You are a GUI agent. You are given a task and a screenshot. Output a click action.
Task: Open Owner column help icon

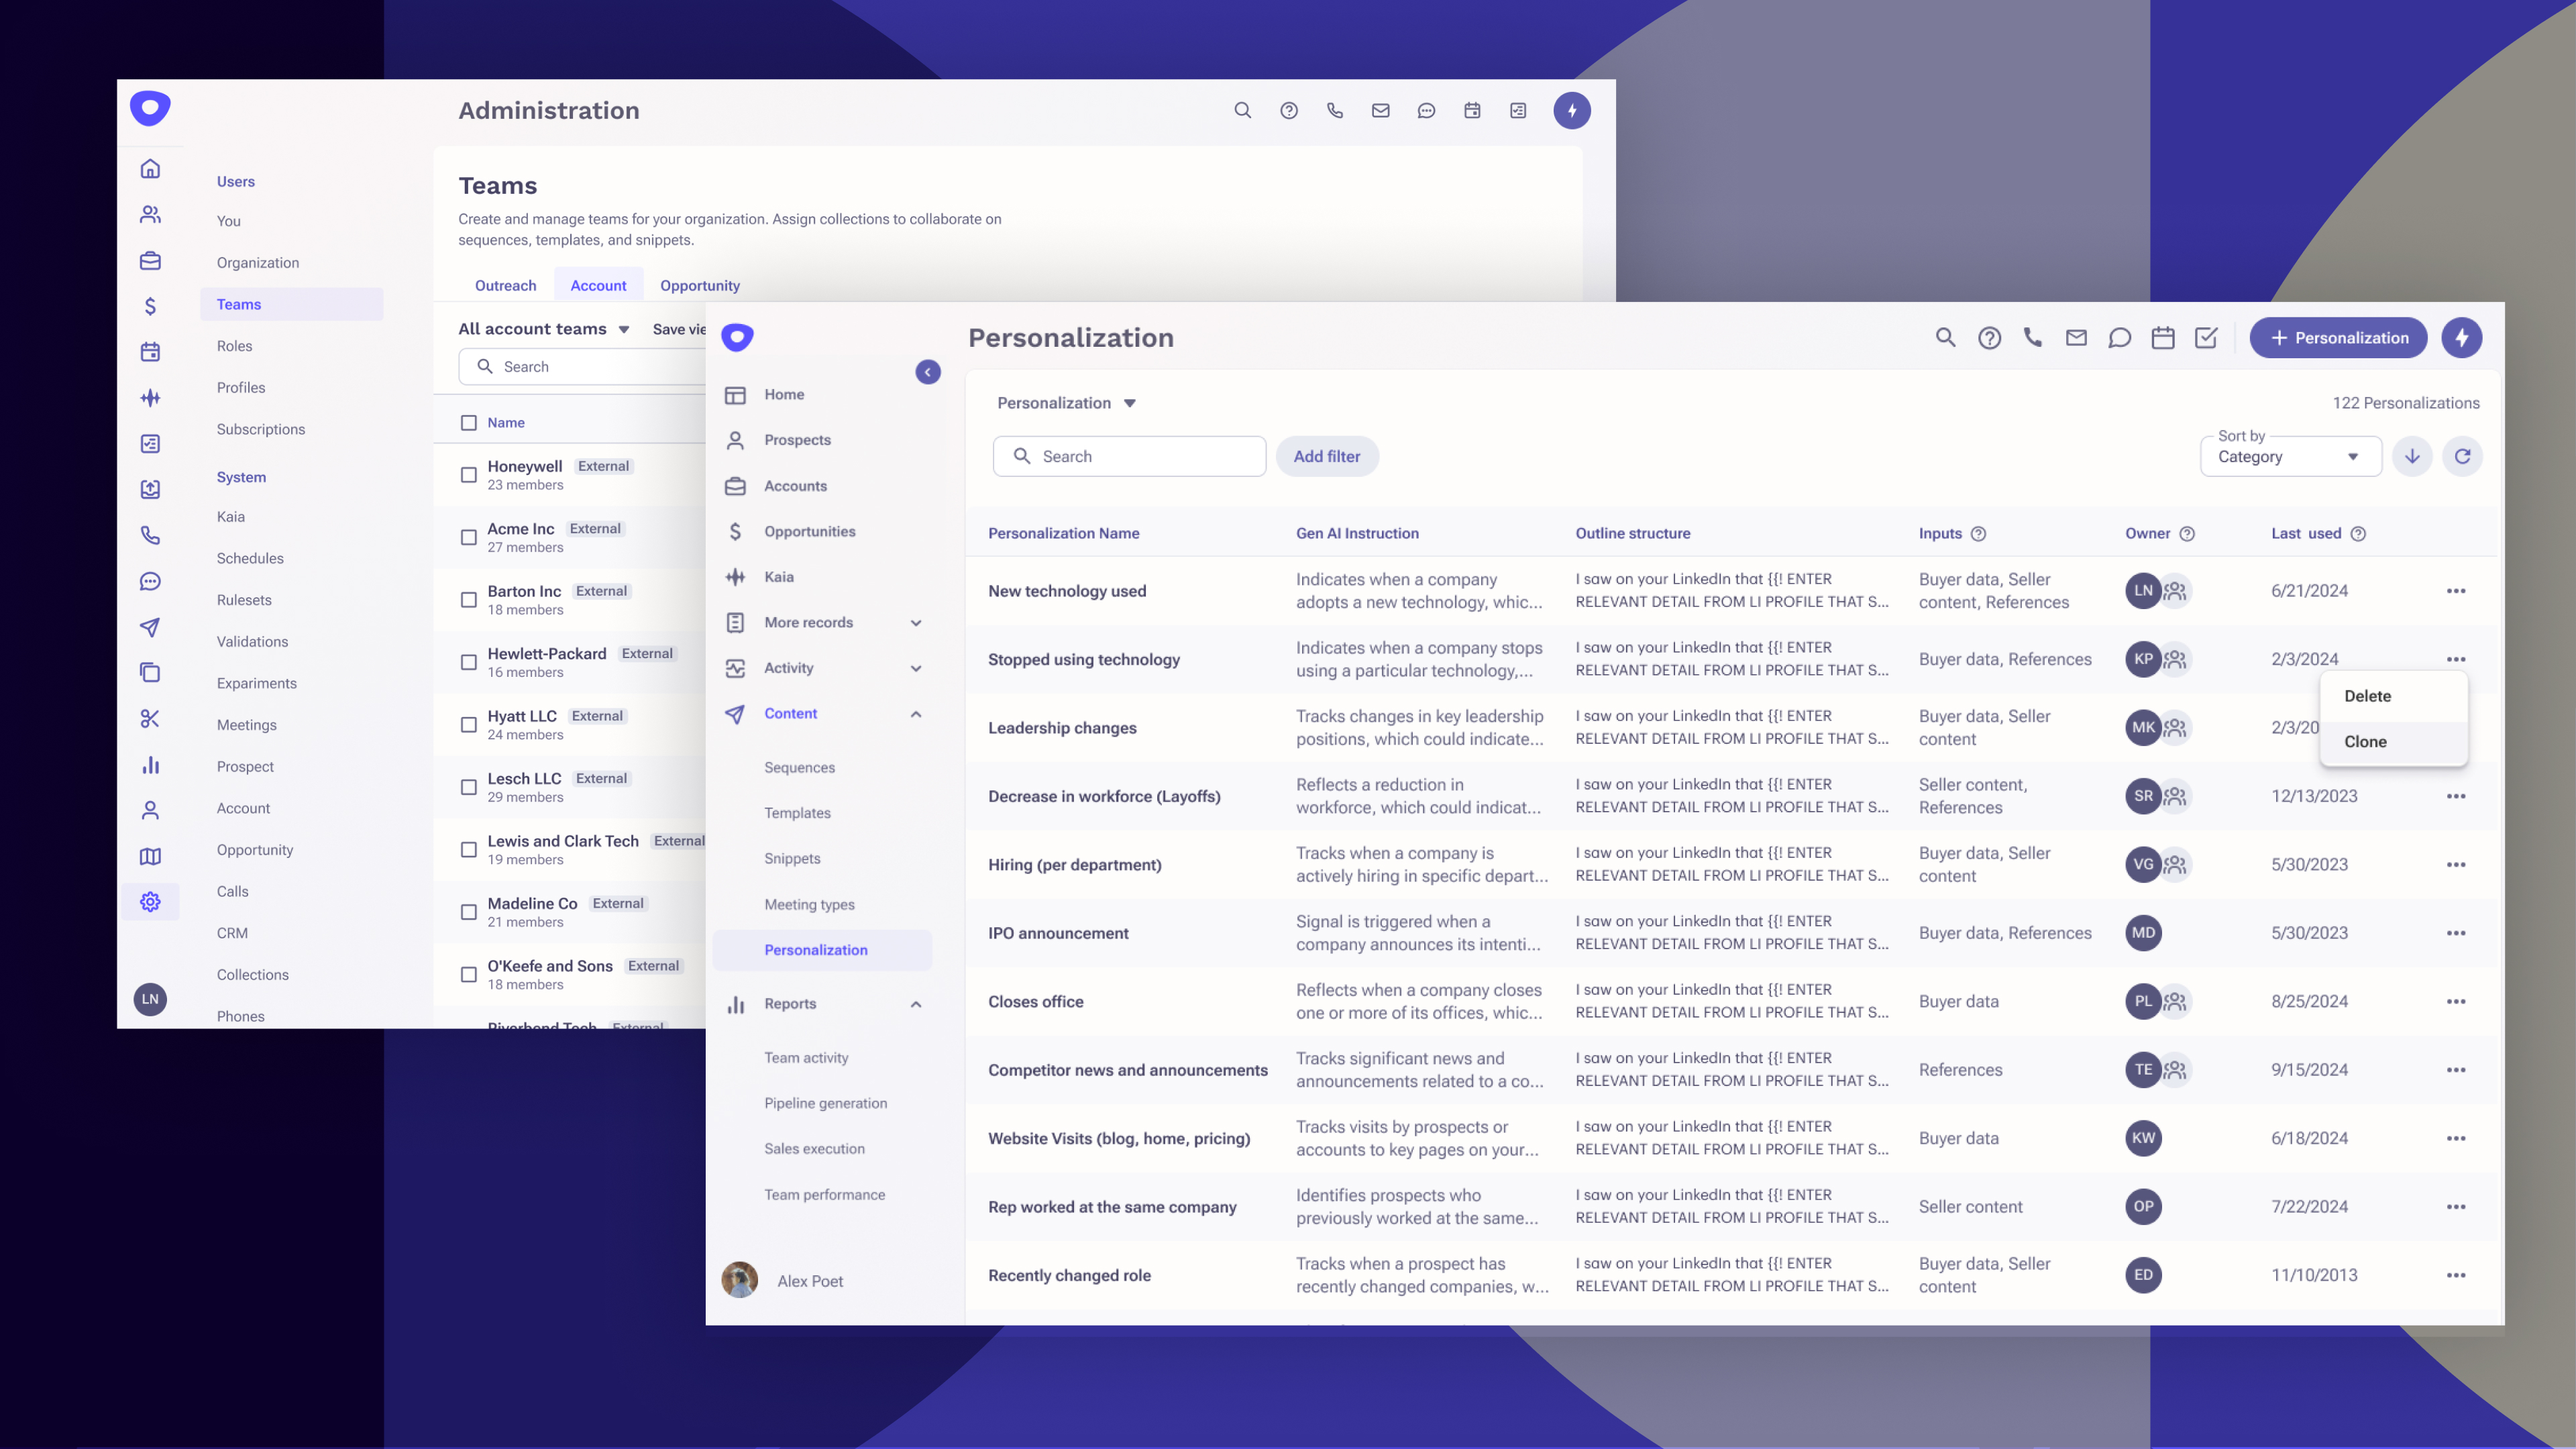(2187, 534)
